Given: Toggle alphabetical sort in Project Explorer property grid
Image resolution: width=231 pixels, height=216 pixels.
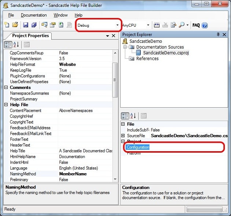Looking at the screenshot, I should pyautogui.click(x=133, y=116).
